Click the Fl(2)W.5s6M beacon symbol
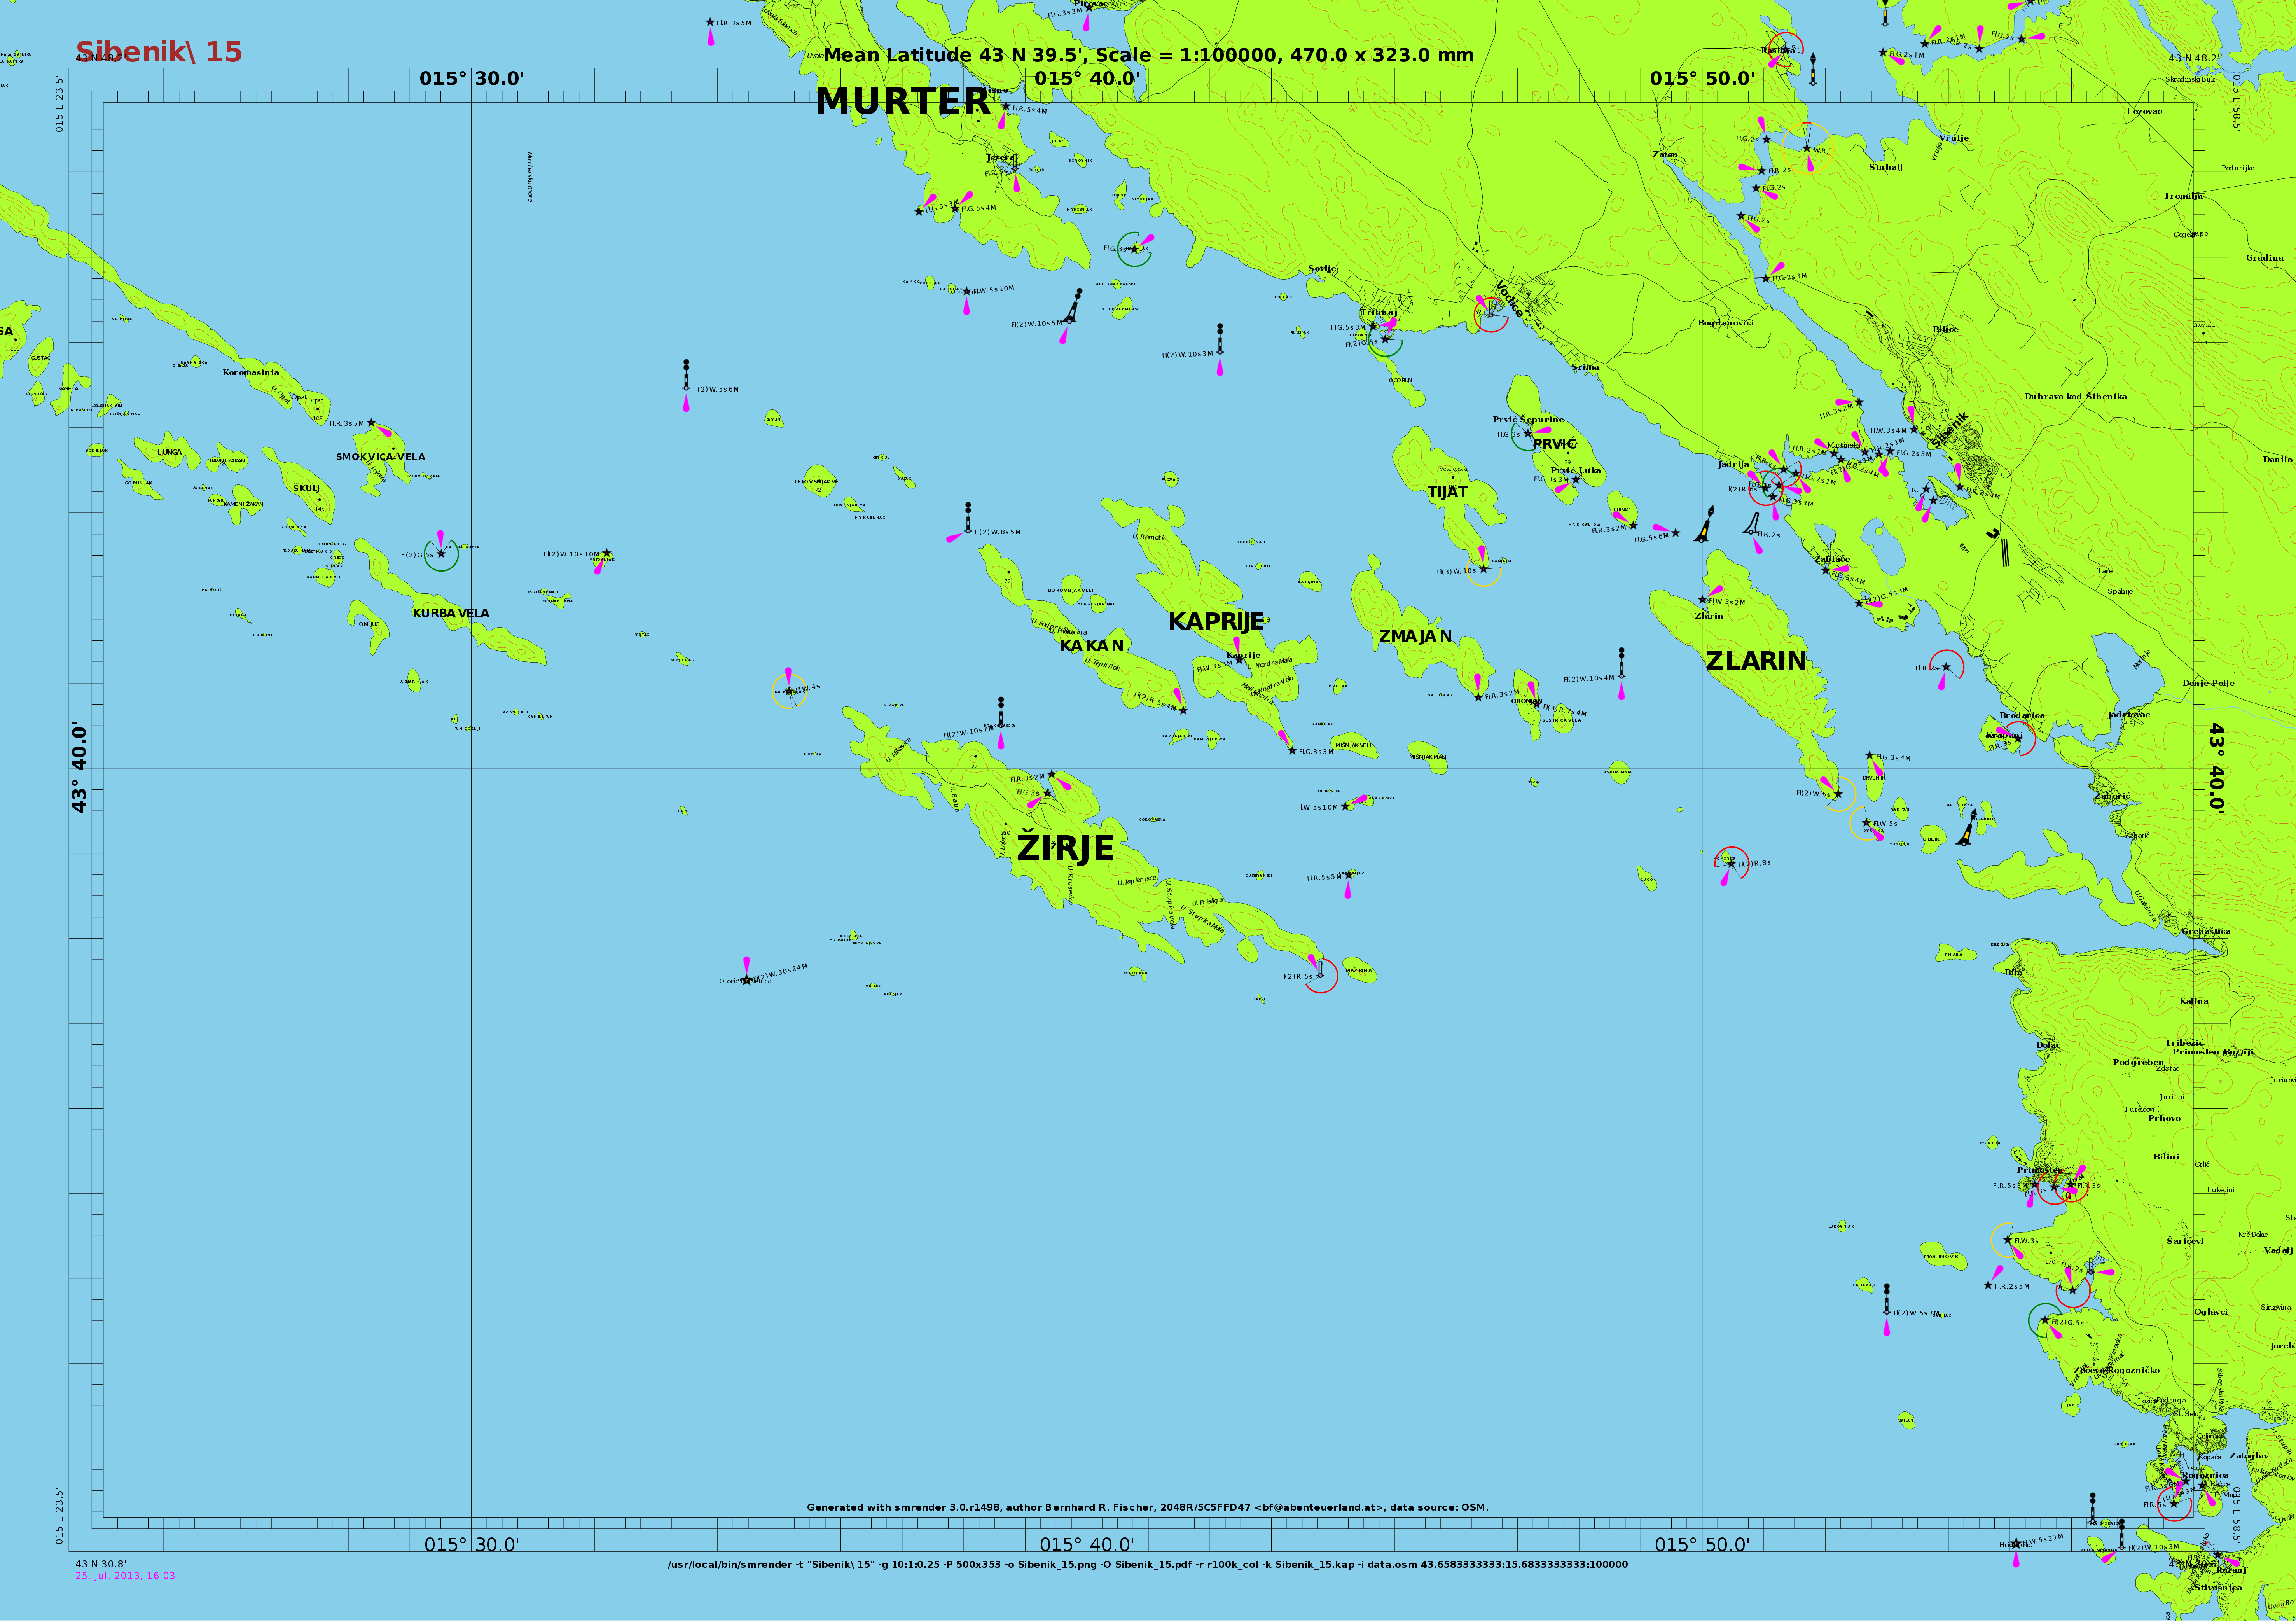The width and height of the screenshot is (2296, 1621). 686,375
